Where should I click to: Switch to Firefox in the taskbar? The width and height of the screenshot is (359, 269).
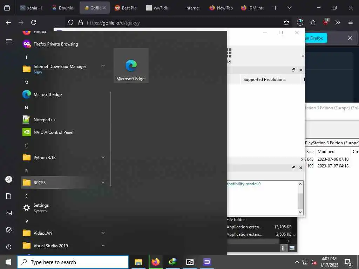click(155, 262)
